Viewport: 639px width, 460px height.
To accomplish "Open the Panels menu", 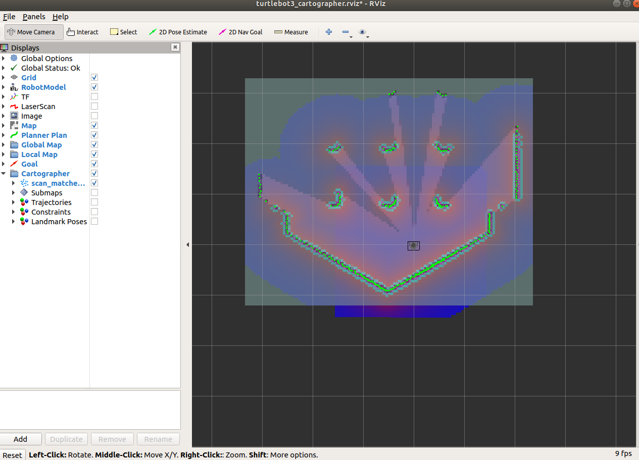I will pos(34,16).
